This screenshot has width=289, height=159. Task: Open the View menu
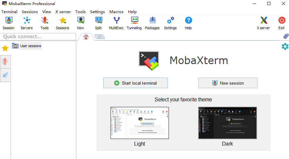[47, 12]
